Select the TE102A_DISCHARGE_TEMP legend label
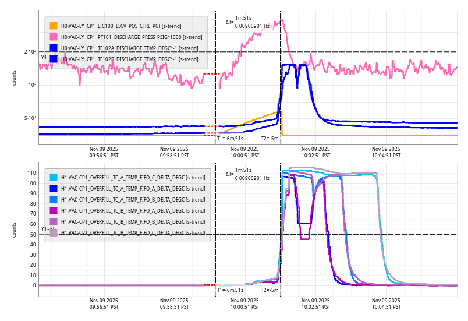 pyautogui.click(x=129, y=48)
